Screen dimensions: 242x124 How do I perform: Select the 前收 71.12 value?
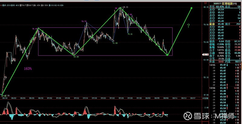238,44
